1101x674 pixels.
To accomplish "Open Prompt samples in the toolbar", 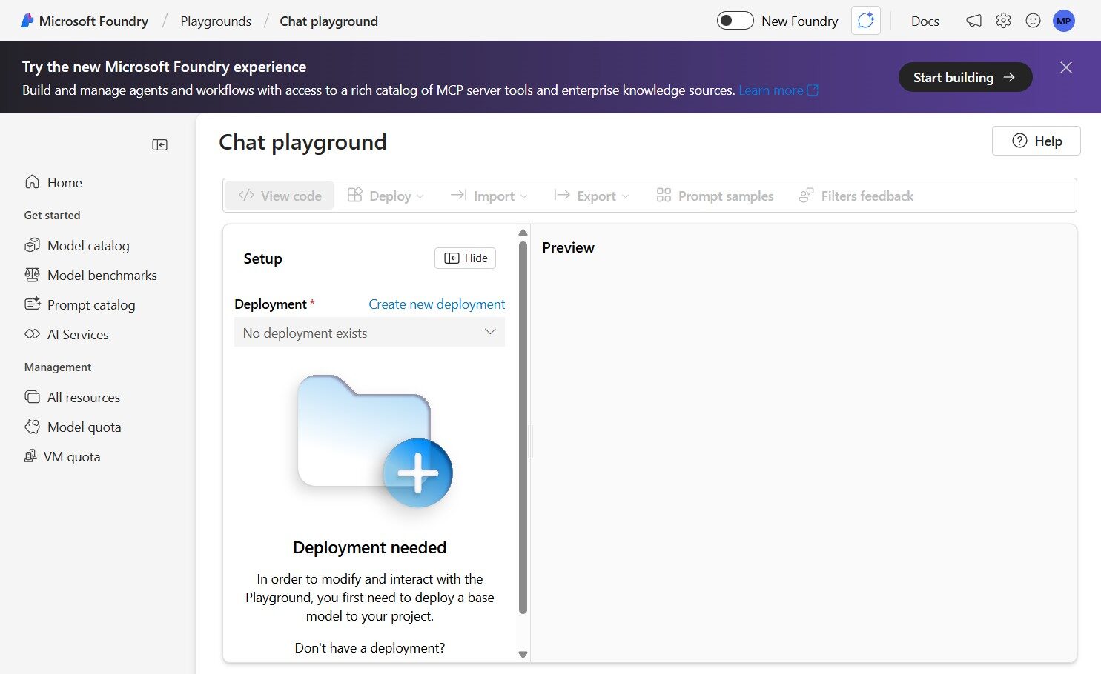I will click(715, 196).
